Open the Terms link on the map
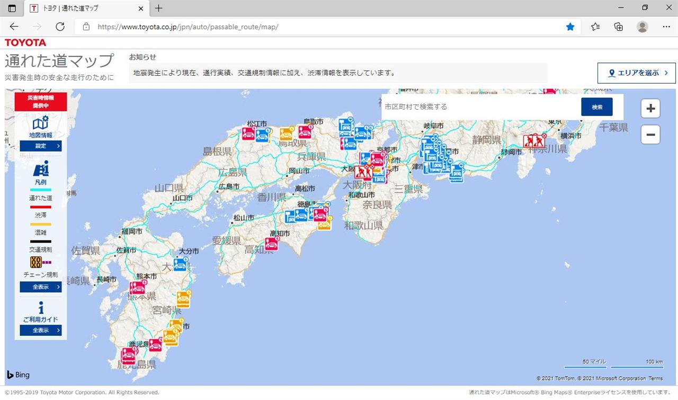Image resolution: width=678 pixels, height=400 pixels. pos(656,378)
